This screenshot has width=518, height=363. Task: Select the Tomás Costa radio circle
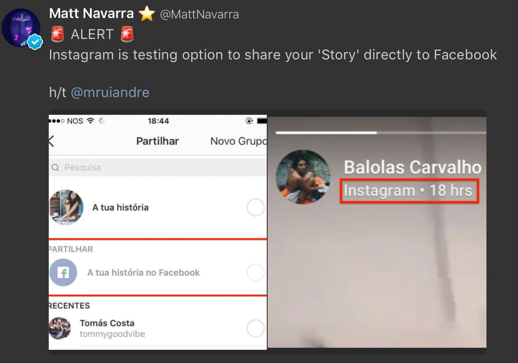coord(255,328)
